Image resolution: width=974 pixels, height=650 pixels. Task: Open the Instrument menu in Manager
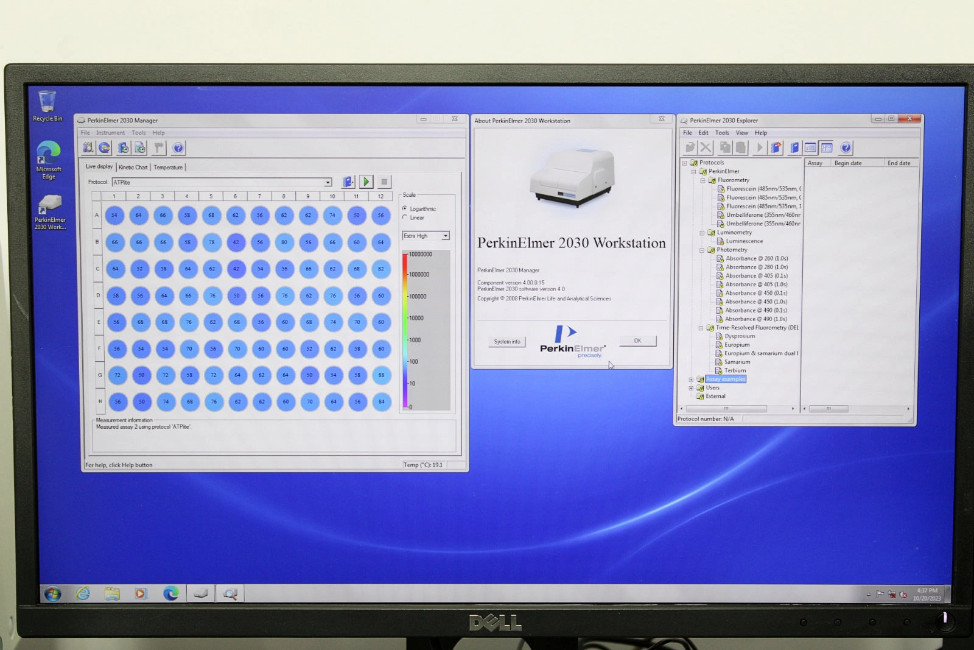click(x=110, y=133)
